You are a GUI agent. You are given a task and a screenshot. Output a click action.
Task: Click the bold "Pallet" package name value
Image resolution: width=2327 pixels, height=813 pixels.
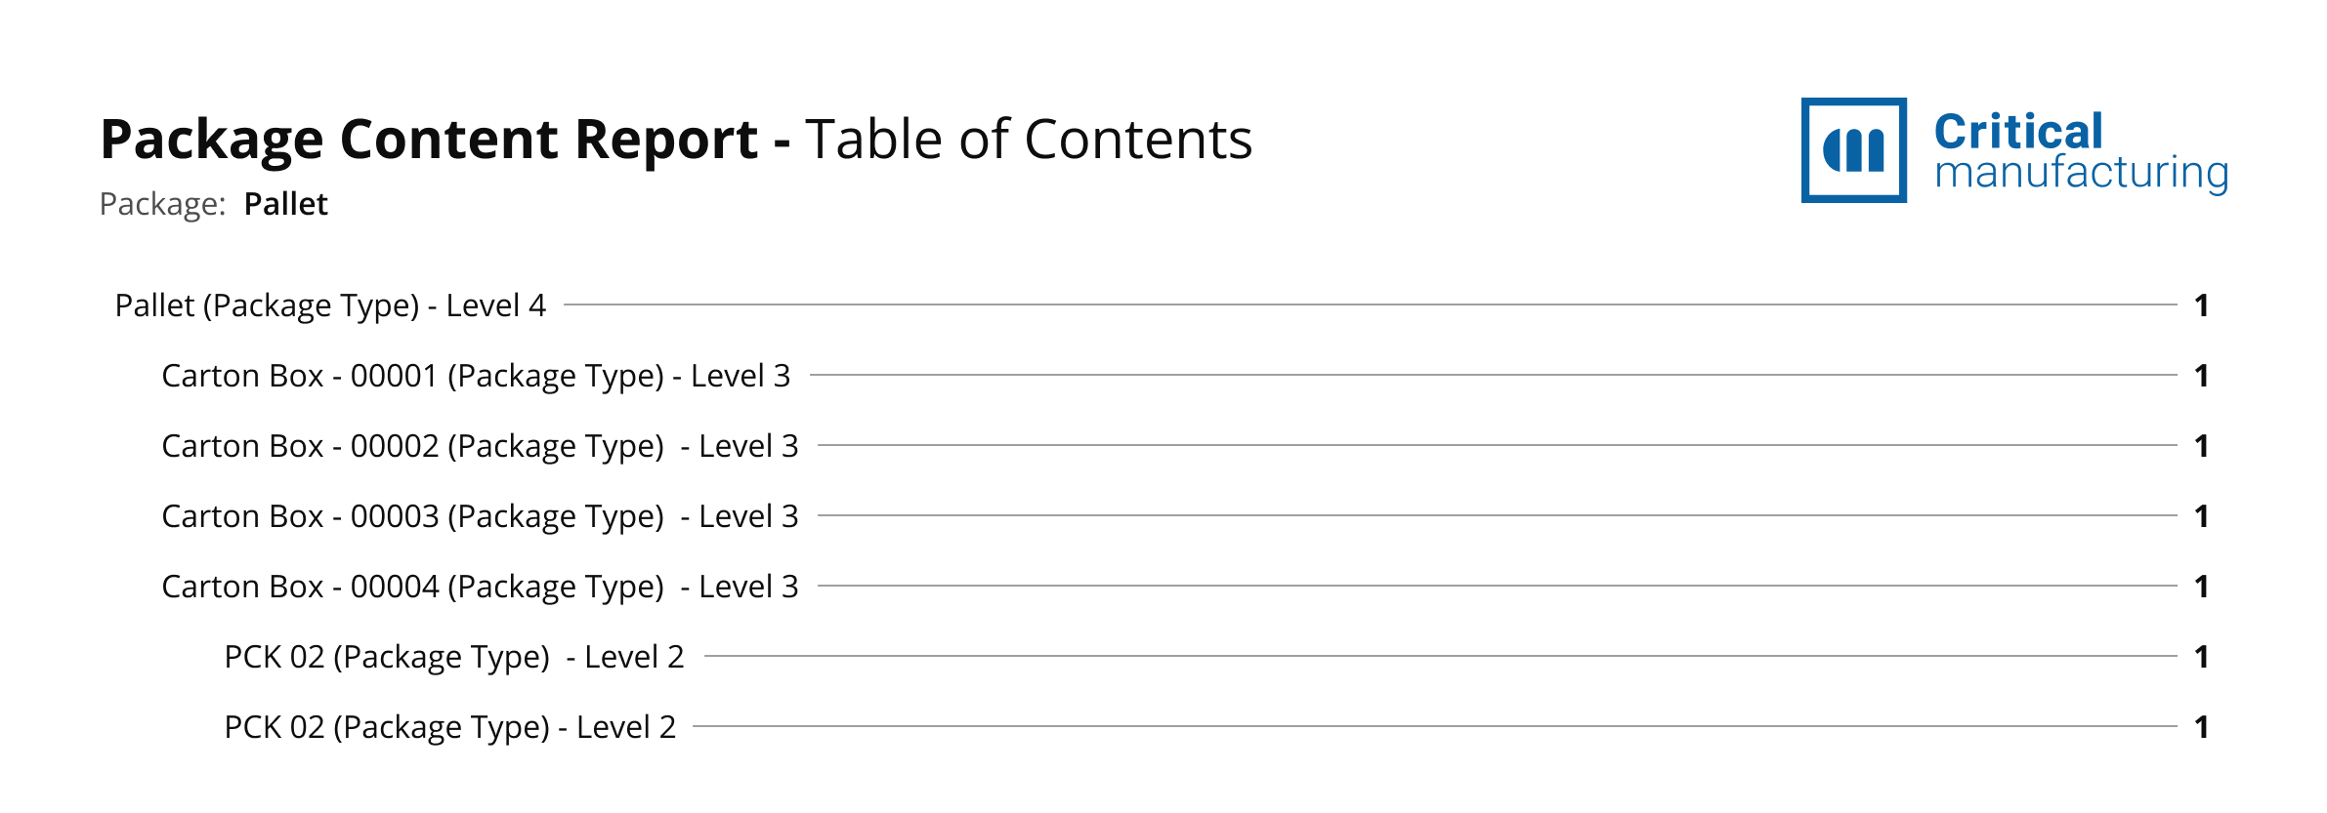285,204
